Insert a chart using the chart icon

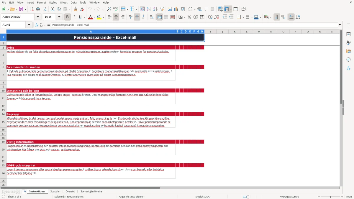pyautogui.click(x=176, y=9)
